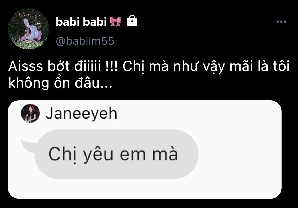Open babi babi's bunny-hat profile picture
Image resolution: width=298 pixels, height=208 pixels.
[x=29, y=29]
